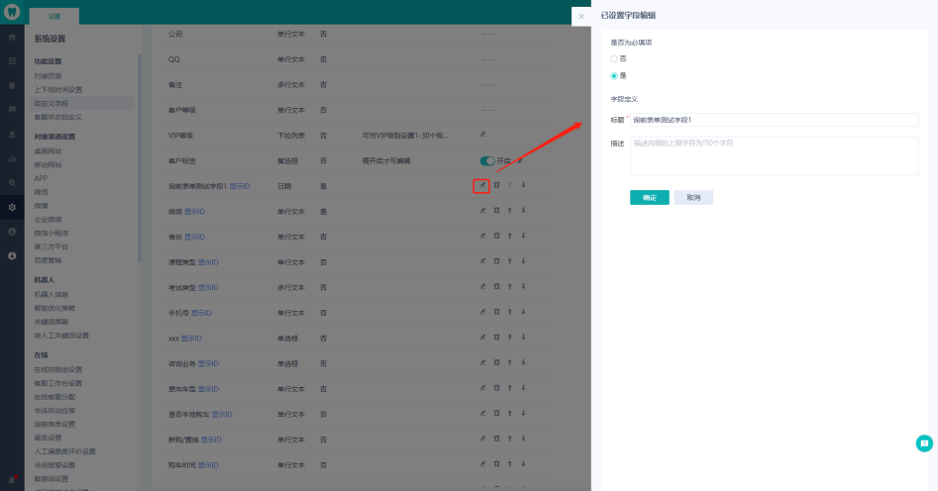Edit the 新购/置换 field
This screenshot has width=938, height=491.
point(482,439)
